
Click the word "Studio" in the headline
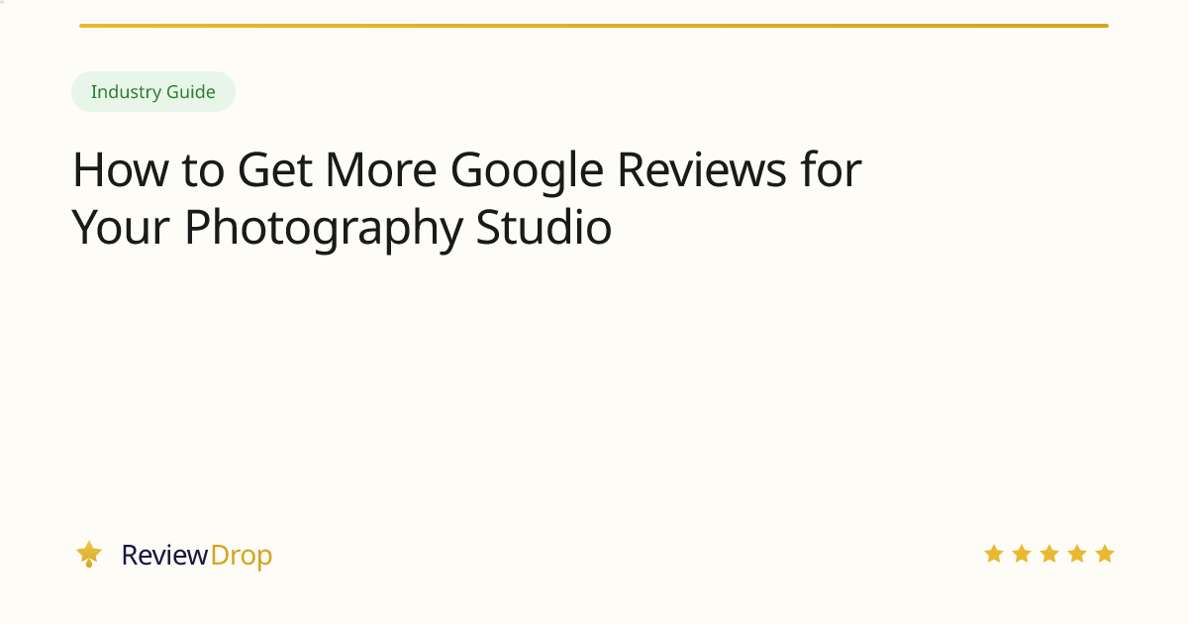(x=544, y=228)
